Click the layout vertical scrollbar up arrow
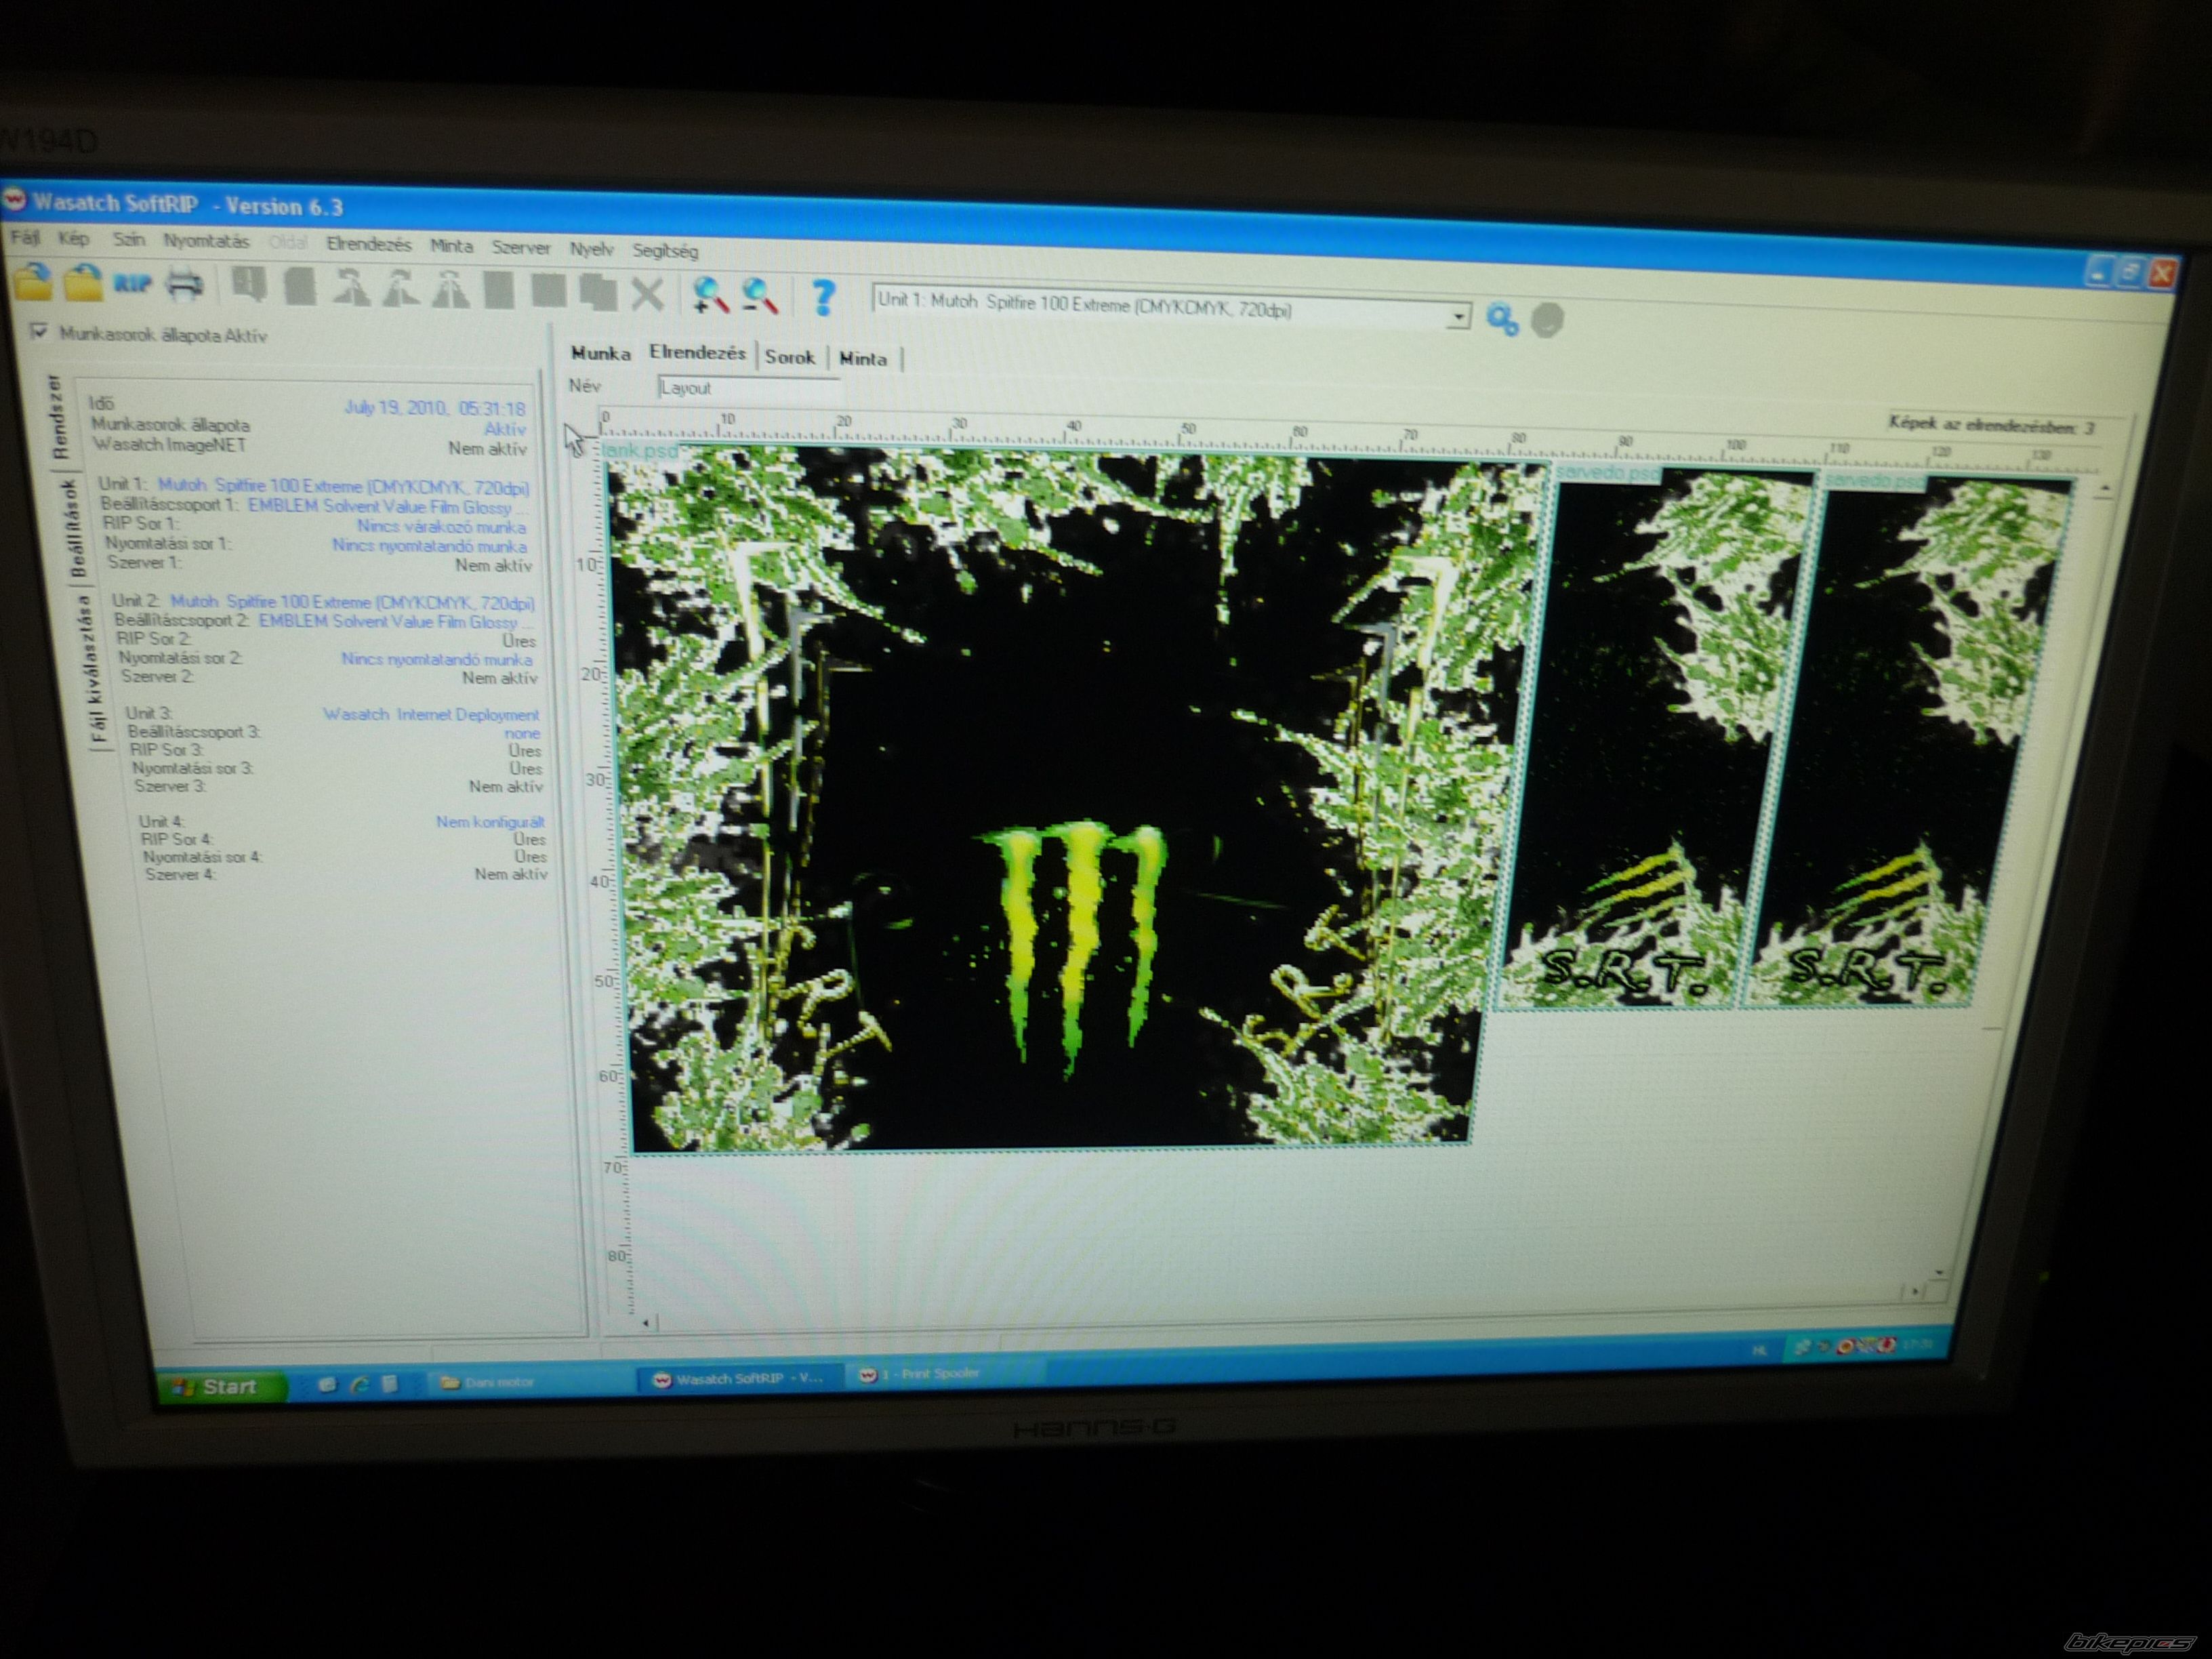The image size is (2212, 1659). tap(2104, 489)
